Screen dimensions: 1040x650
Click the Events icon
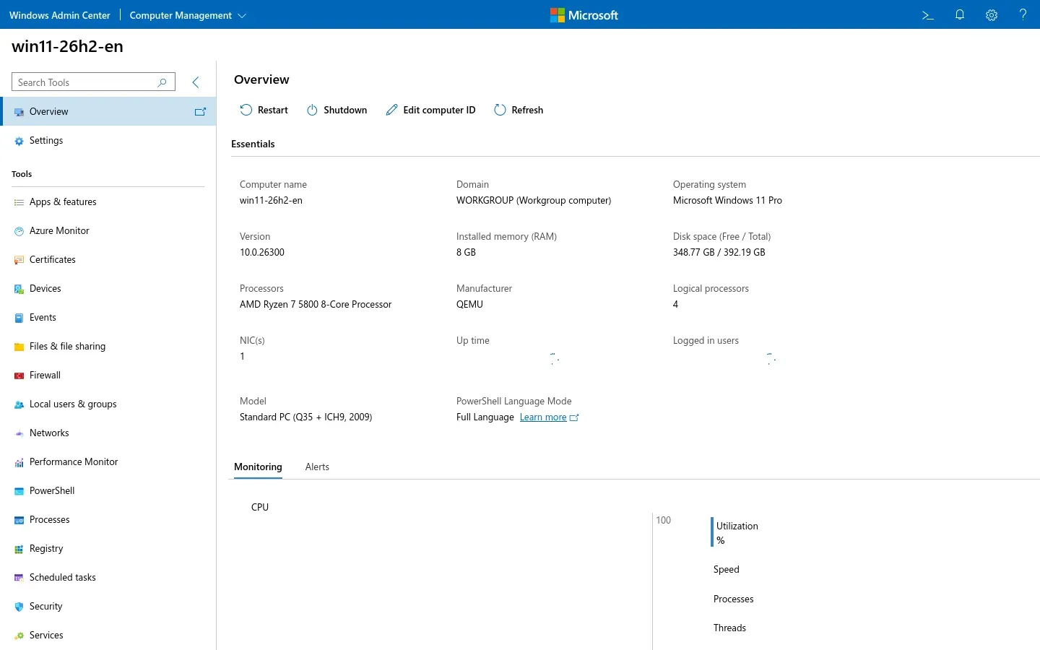[19, 318]
